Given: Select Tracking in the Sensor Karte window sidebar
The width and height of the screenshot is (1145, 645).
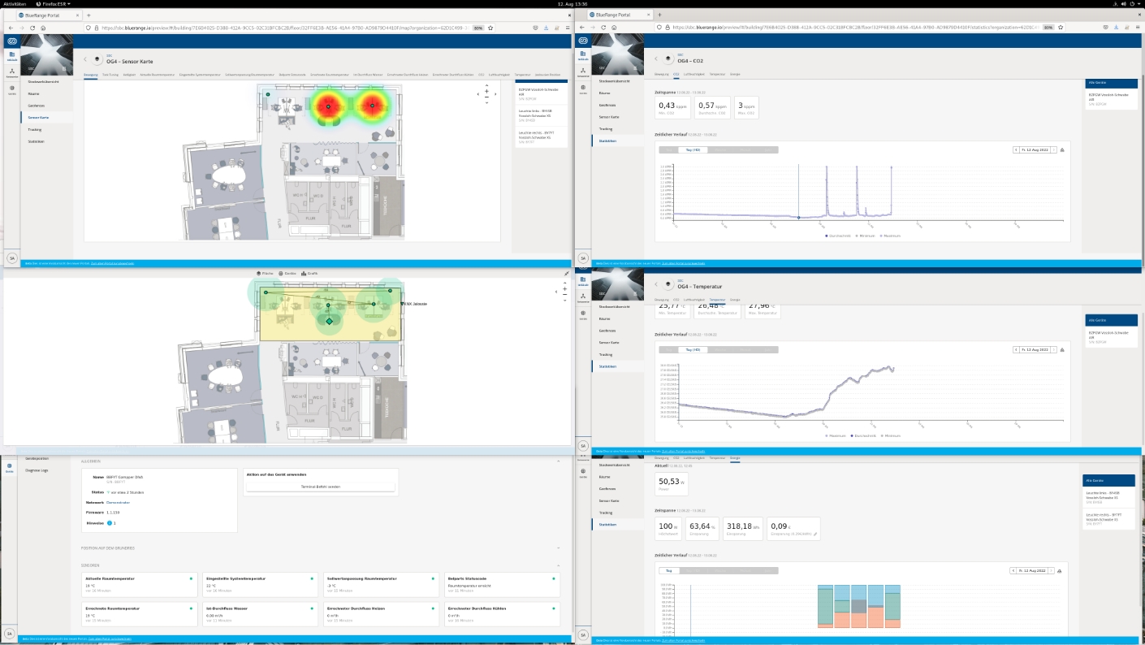Looking at the screenshot, I should click(34, 129).
